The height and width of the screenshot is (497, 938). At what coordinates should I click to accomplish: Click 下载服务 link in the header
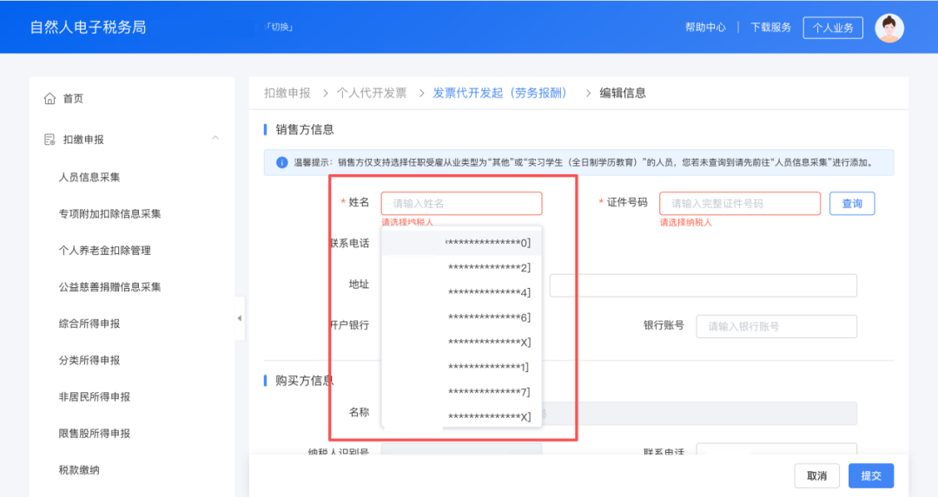770,28
